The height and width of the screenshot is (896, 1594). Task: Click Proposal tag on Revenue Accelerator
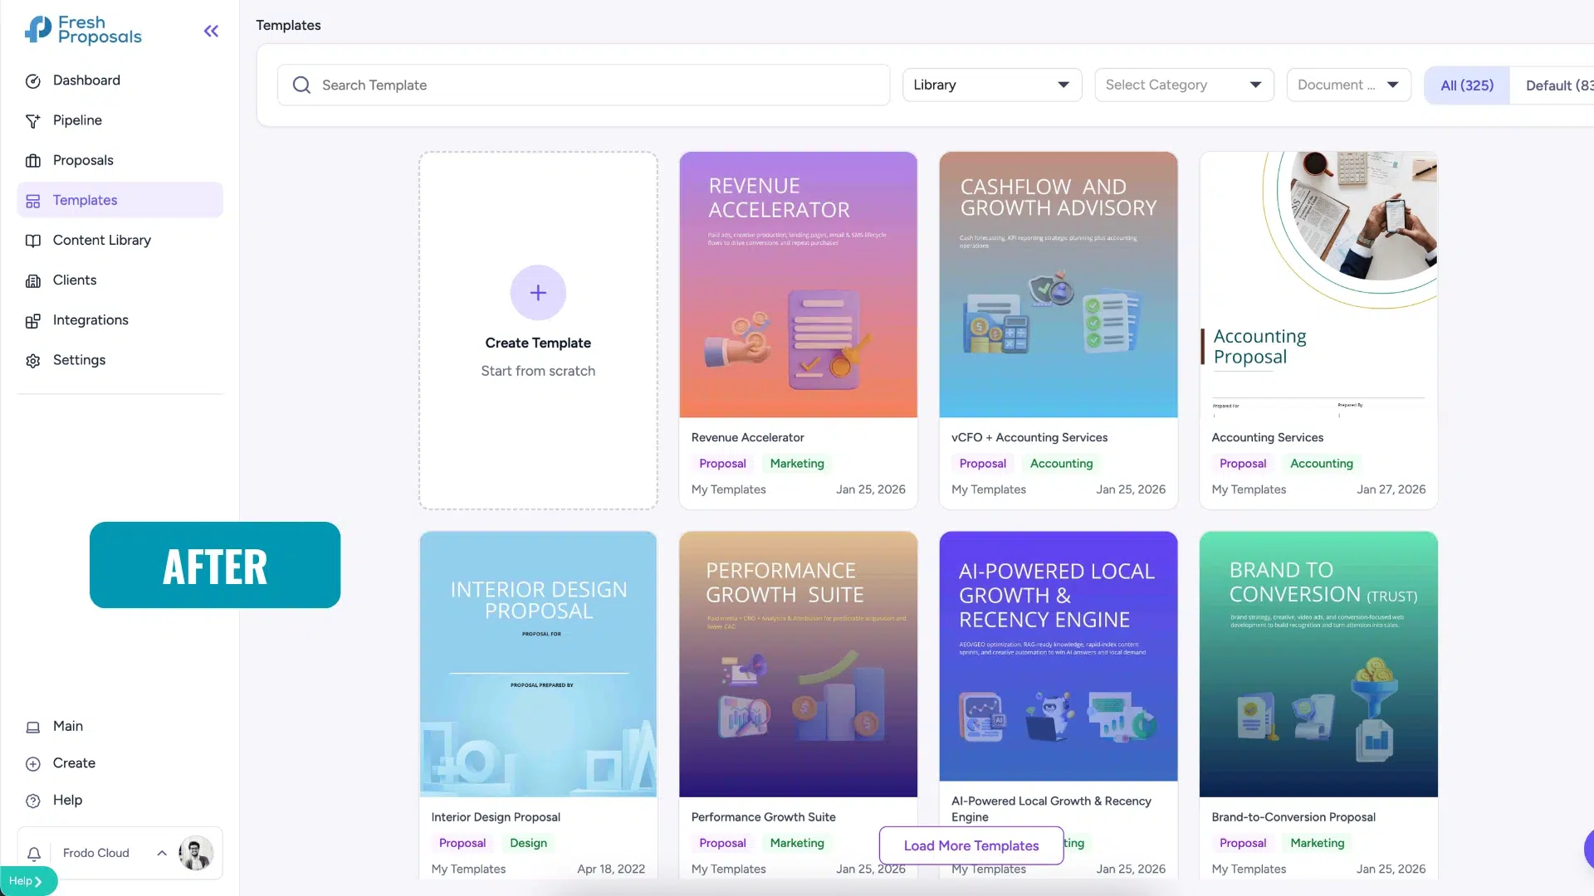coord(722,464)
